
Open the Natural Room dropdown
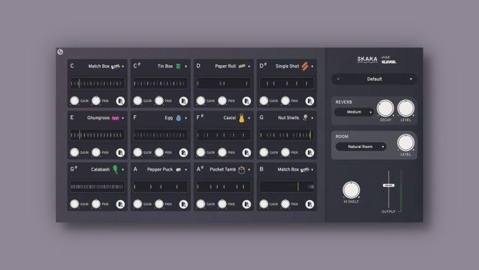pyautogui.click(x=361, y=147)
